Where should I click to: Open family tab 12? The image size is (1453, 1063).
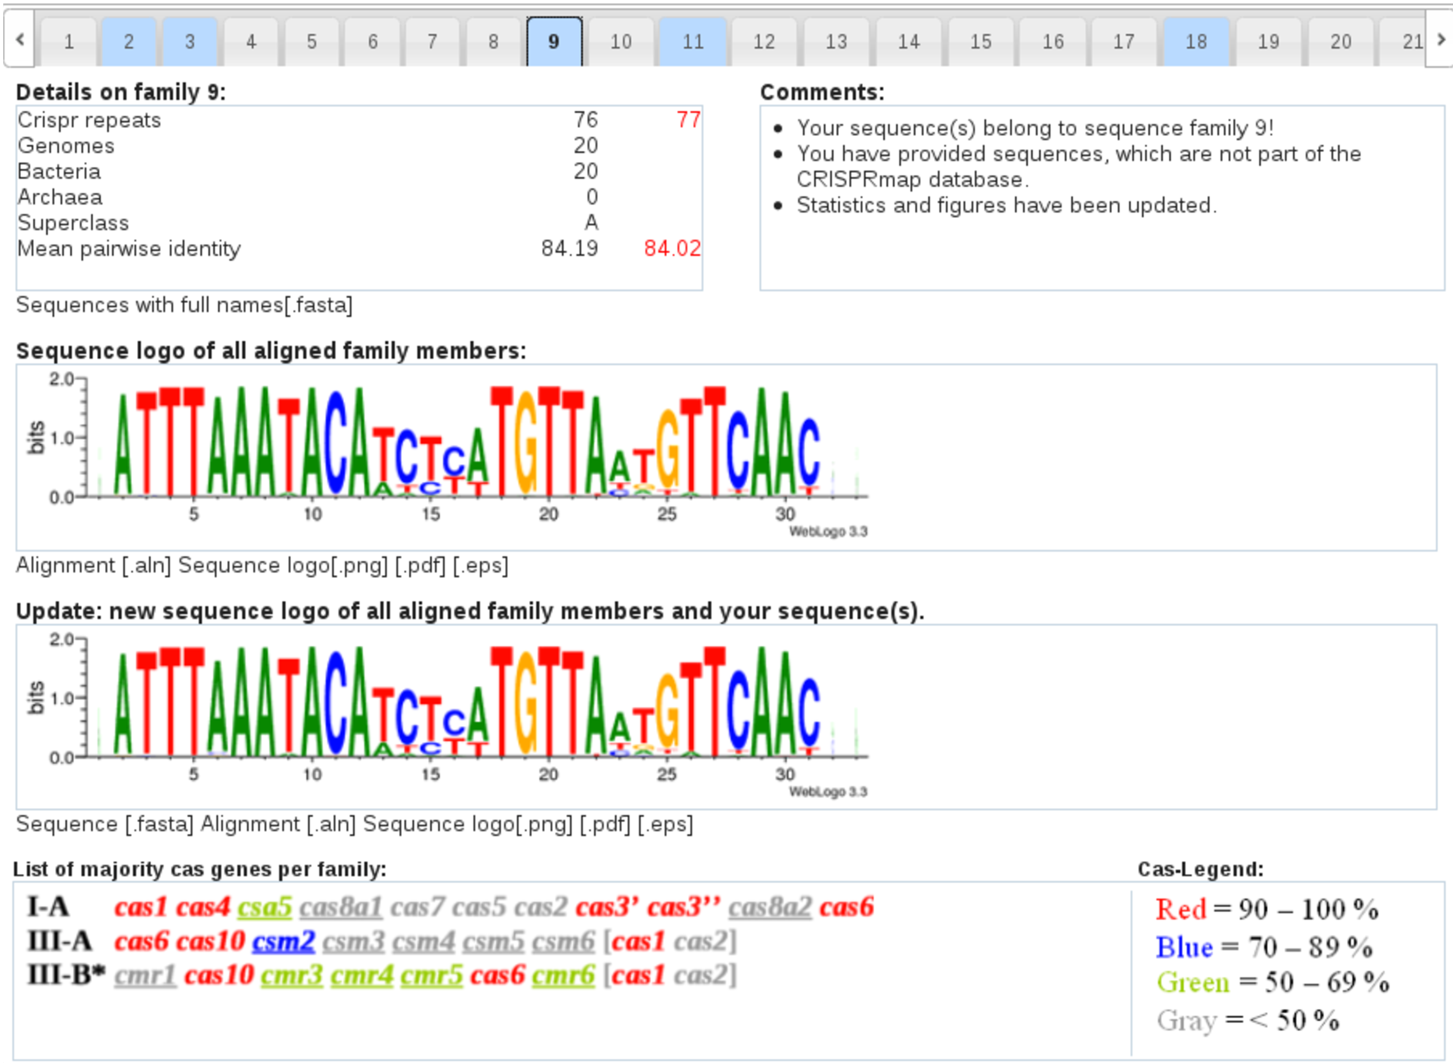764,42
